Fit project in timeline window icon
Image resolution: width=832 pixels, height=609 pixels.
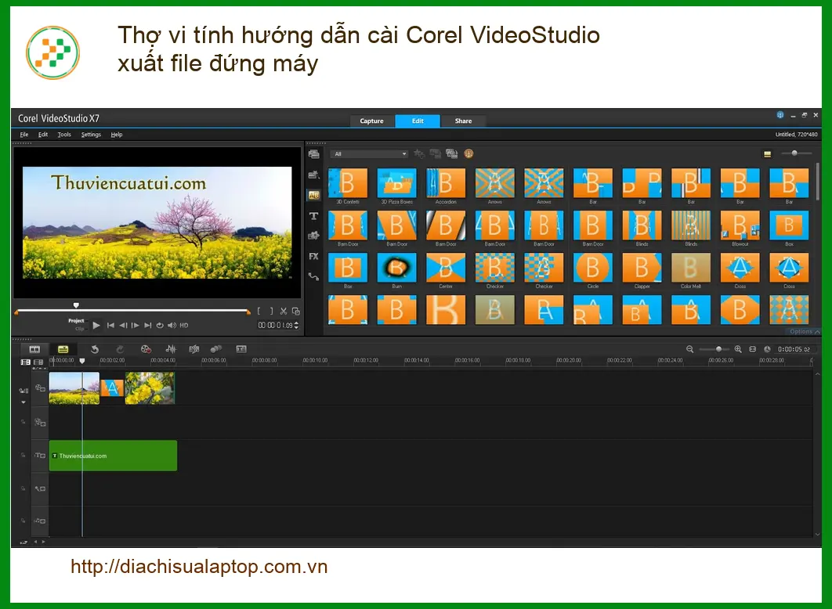752,349
